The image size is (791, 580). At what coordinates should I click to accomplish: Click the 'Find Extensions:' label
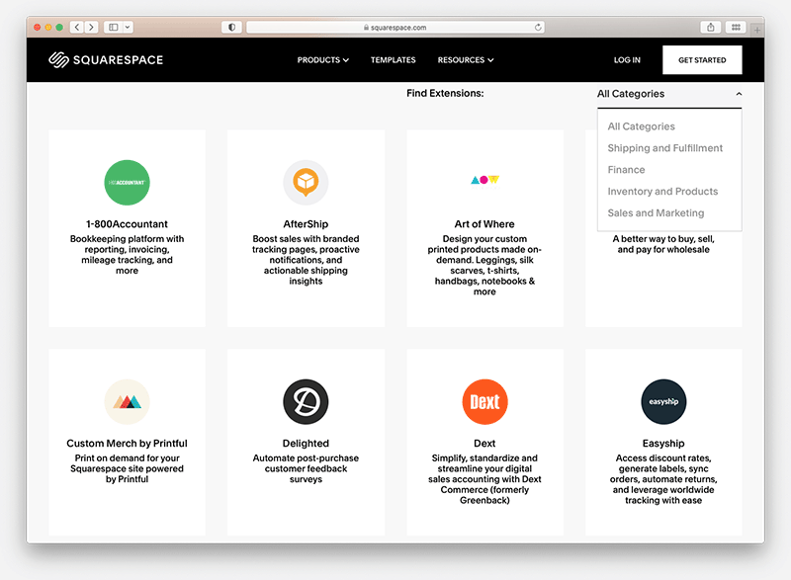(x=445, y=93)
